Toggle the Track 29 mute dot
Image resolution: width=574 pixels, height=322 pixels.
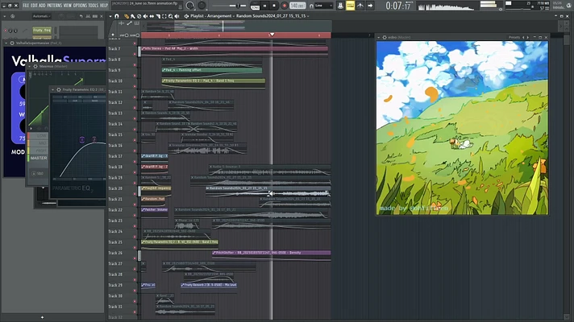135,291
